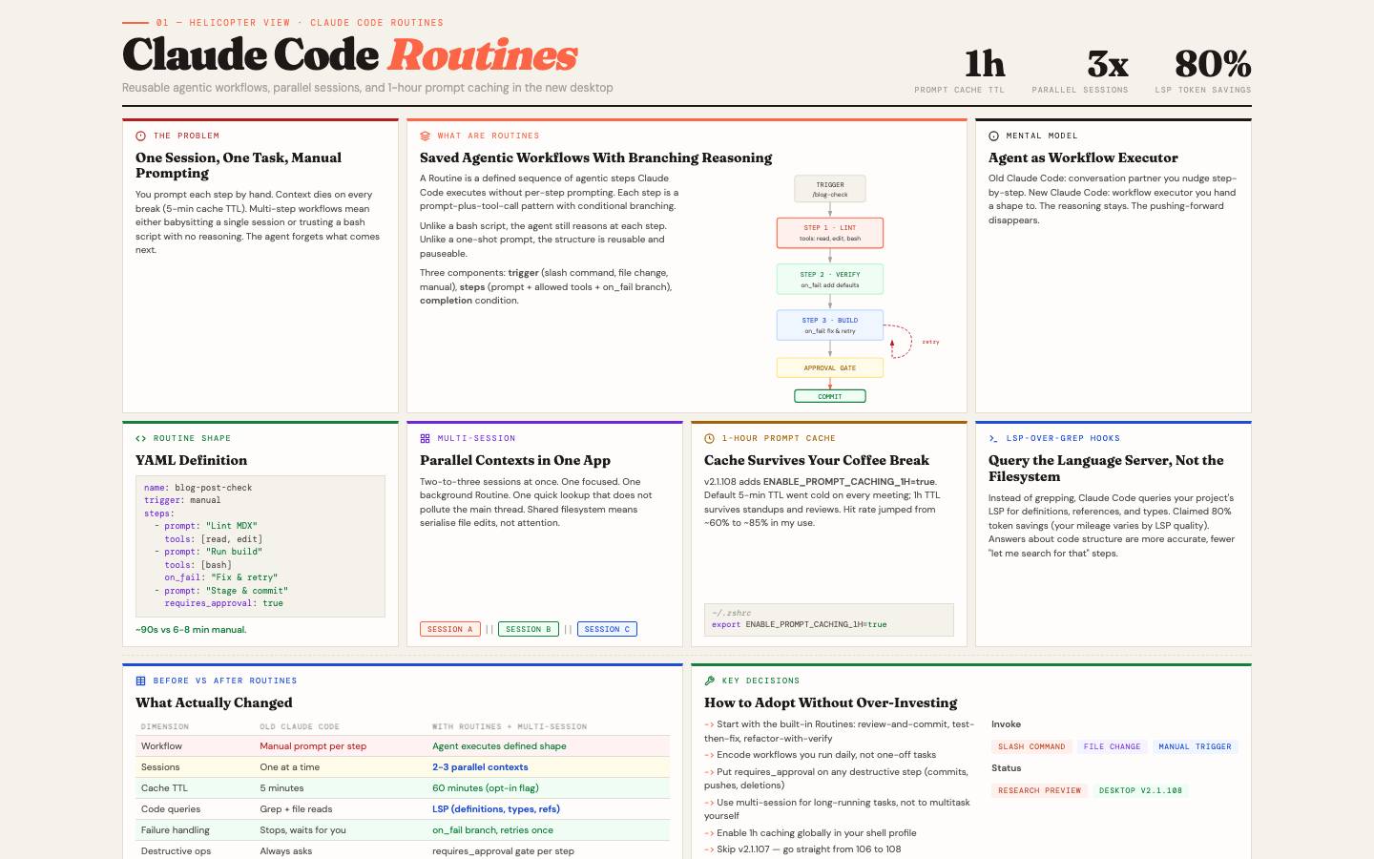Screen dimensions: 1374x859
Task: Click the TRIGGER /blog-check flowchart node
Action: [x=830, y=189]
